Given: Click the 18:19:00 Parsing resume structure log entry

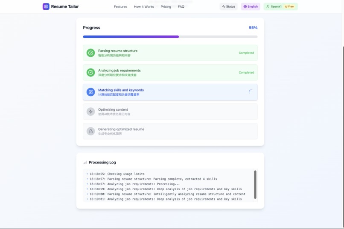Looking at the screenshot, I should pyautogui.click(x=167, y=194).
